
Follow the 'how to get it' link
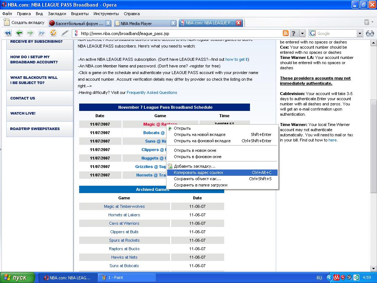point(236,59)
